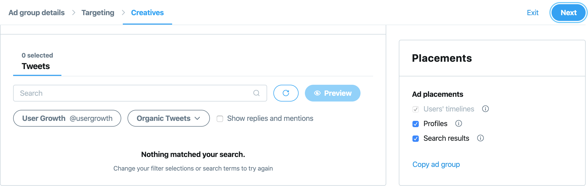588x186 pixels.
Task: Click the Users' timelines checkbox
Action: [x=416, y=109]
